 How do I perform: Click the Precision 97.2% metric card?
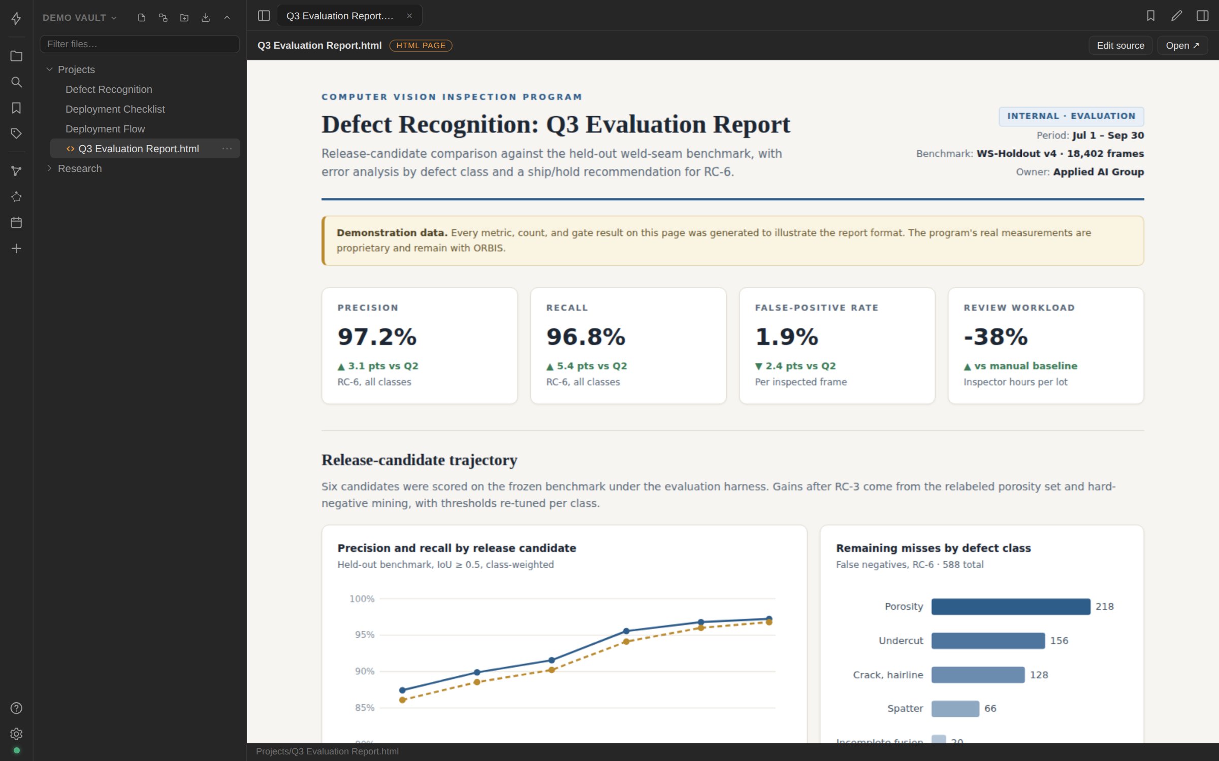click(420, 345)
